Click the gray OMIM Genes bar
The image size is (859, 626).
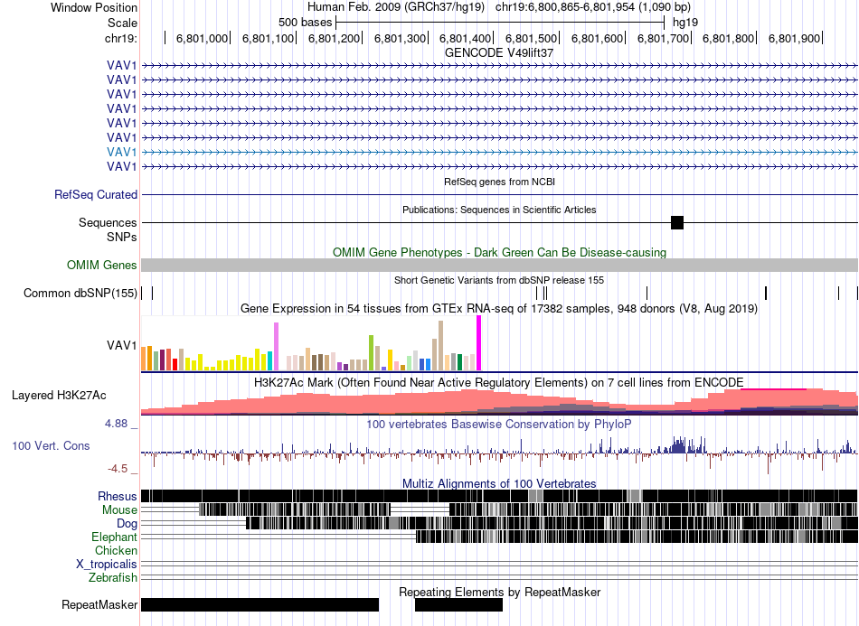pyautogui.click(x=500, y=266)
